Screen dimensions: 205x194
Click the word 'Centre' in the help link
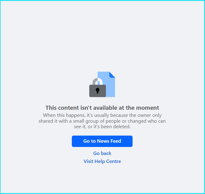pyautogui.click(x=114, y=161)
